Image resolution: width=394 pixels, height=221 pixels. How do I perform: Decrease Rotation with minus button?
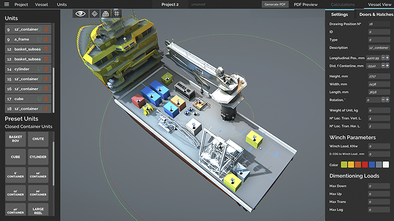(x=383, y=100)
